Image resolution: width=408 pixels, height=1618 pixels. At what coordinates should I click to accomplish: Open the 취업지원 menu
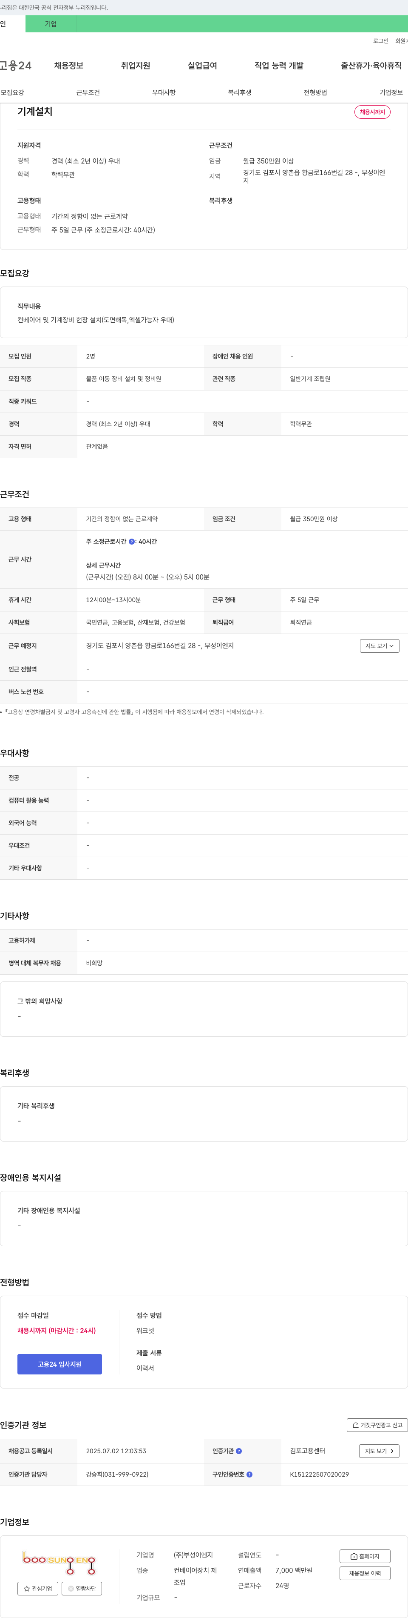coord(136,65)
